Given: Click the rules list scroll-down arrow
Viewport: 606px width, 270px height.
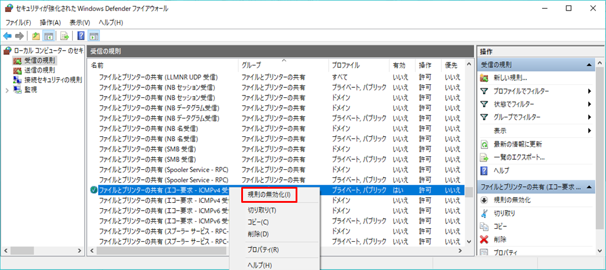Looking at the screenshot, I should [469, 242].
